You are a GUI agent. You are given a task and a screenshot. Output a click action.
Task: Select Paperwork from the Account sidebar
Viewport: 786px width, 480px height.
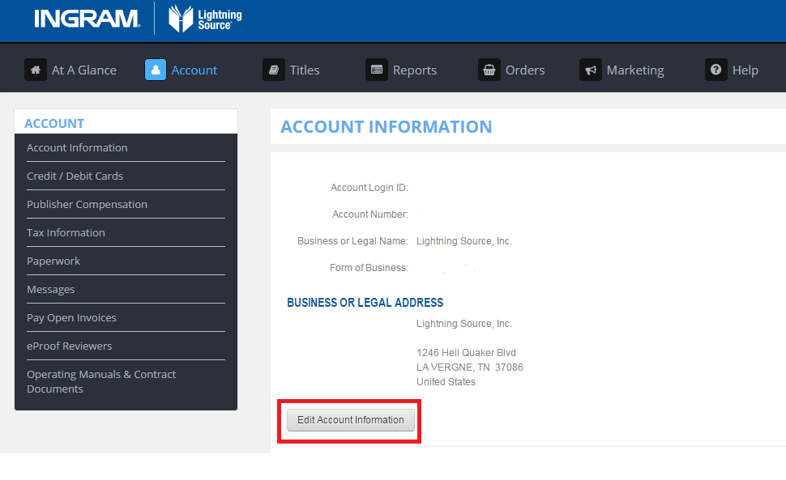click(x=53, y=261)
